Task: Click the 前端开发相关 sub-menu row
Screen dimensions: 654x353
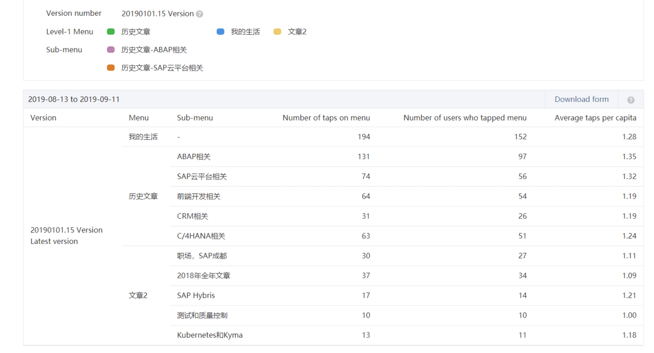Action: click(x=407, y=196)
